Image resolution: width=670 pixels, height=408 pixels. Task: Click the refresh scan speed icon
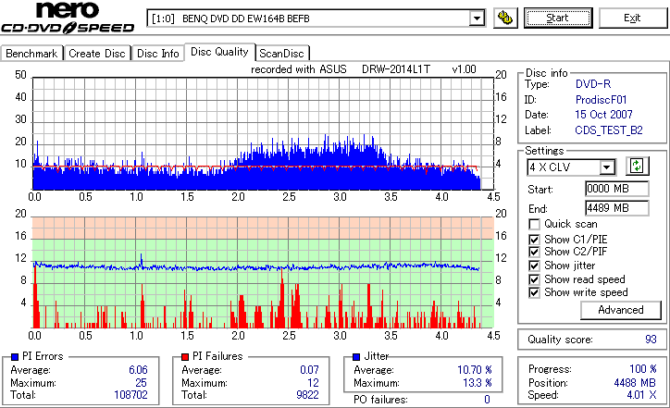pos(637,166)
